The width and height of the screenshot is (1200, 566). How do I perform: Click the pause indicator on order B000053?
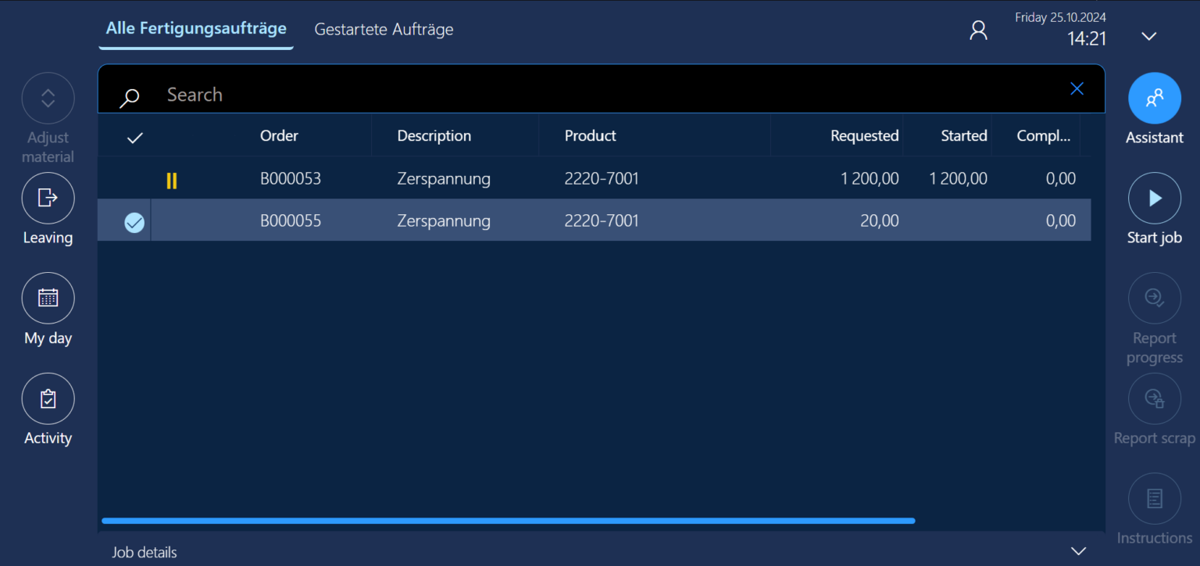(172, 179)
